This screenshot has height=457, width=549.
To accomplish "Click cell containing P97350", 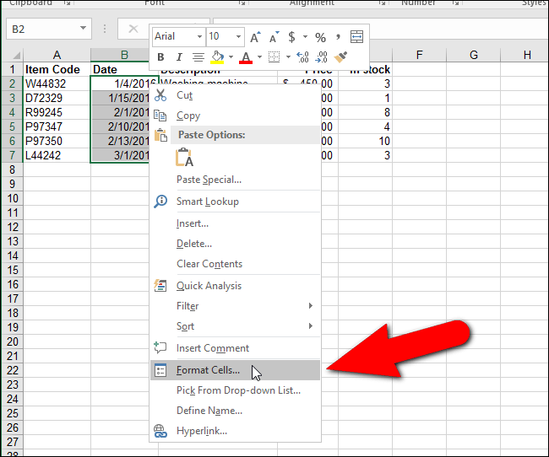I will (57, 141).
